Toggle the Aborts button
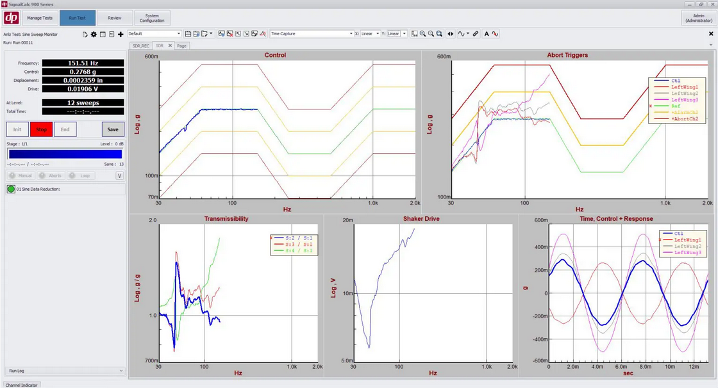This screenshot has height=388, width=718. [x=51, y=175]
